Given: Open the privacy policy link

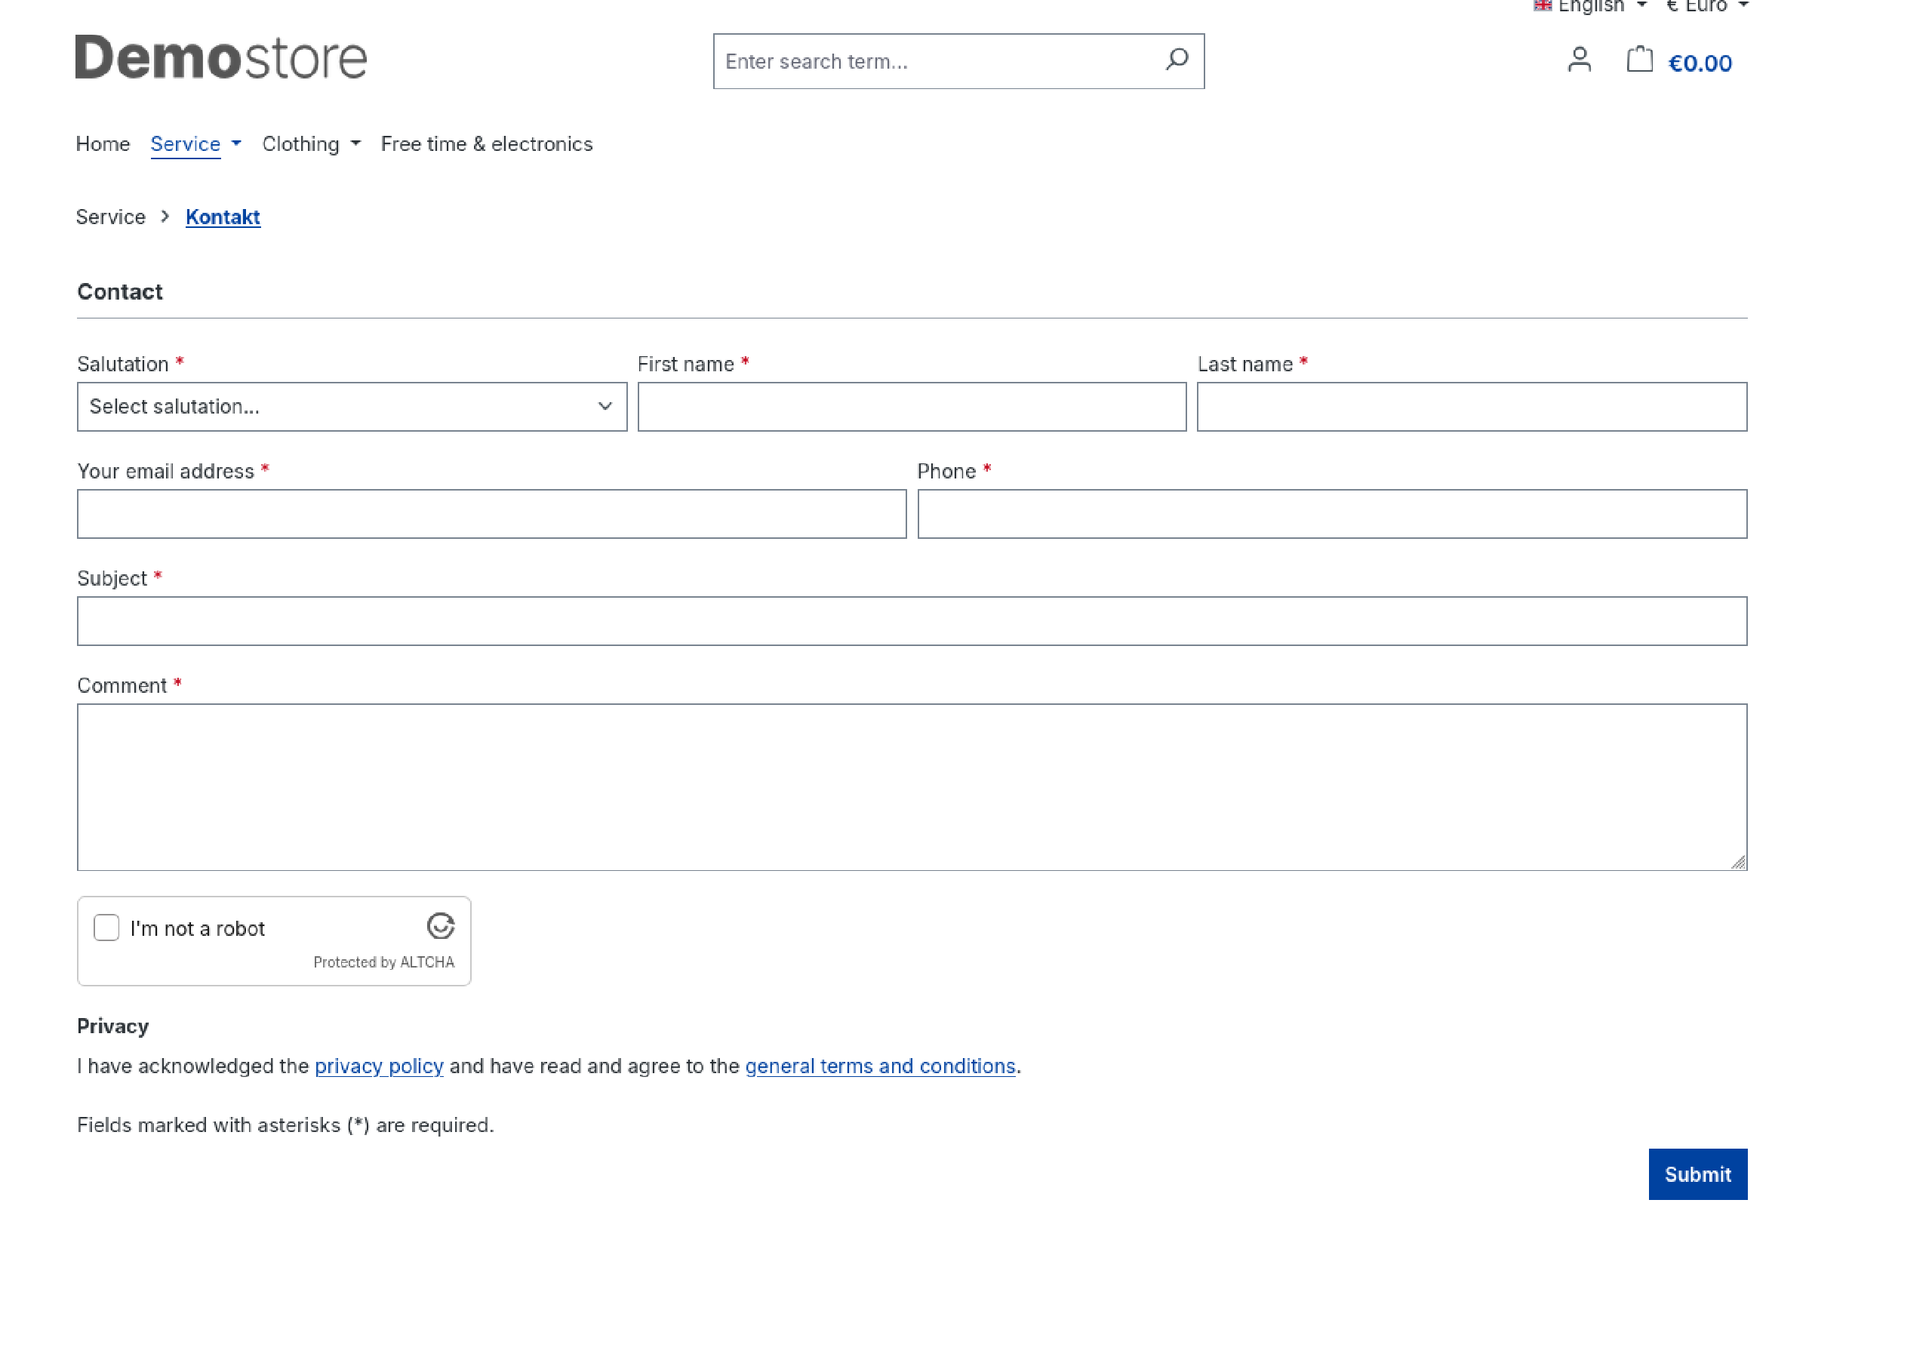Looking at the screenshot, I should point(379,1066).
